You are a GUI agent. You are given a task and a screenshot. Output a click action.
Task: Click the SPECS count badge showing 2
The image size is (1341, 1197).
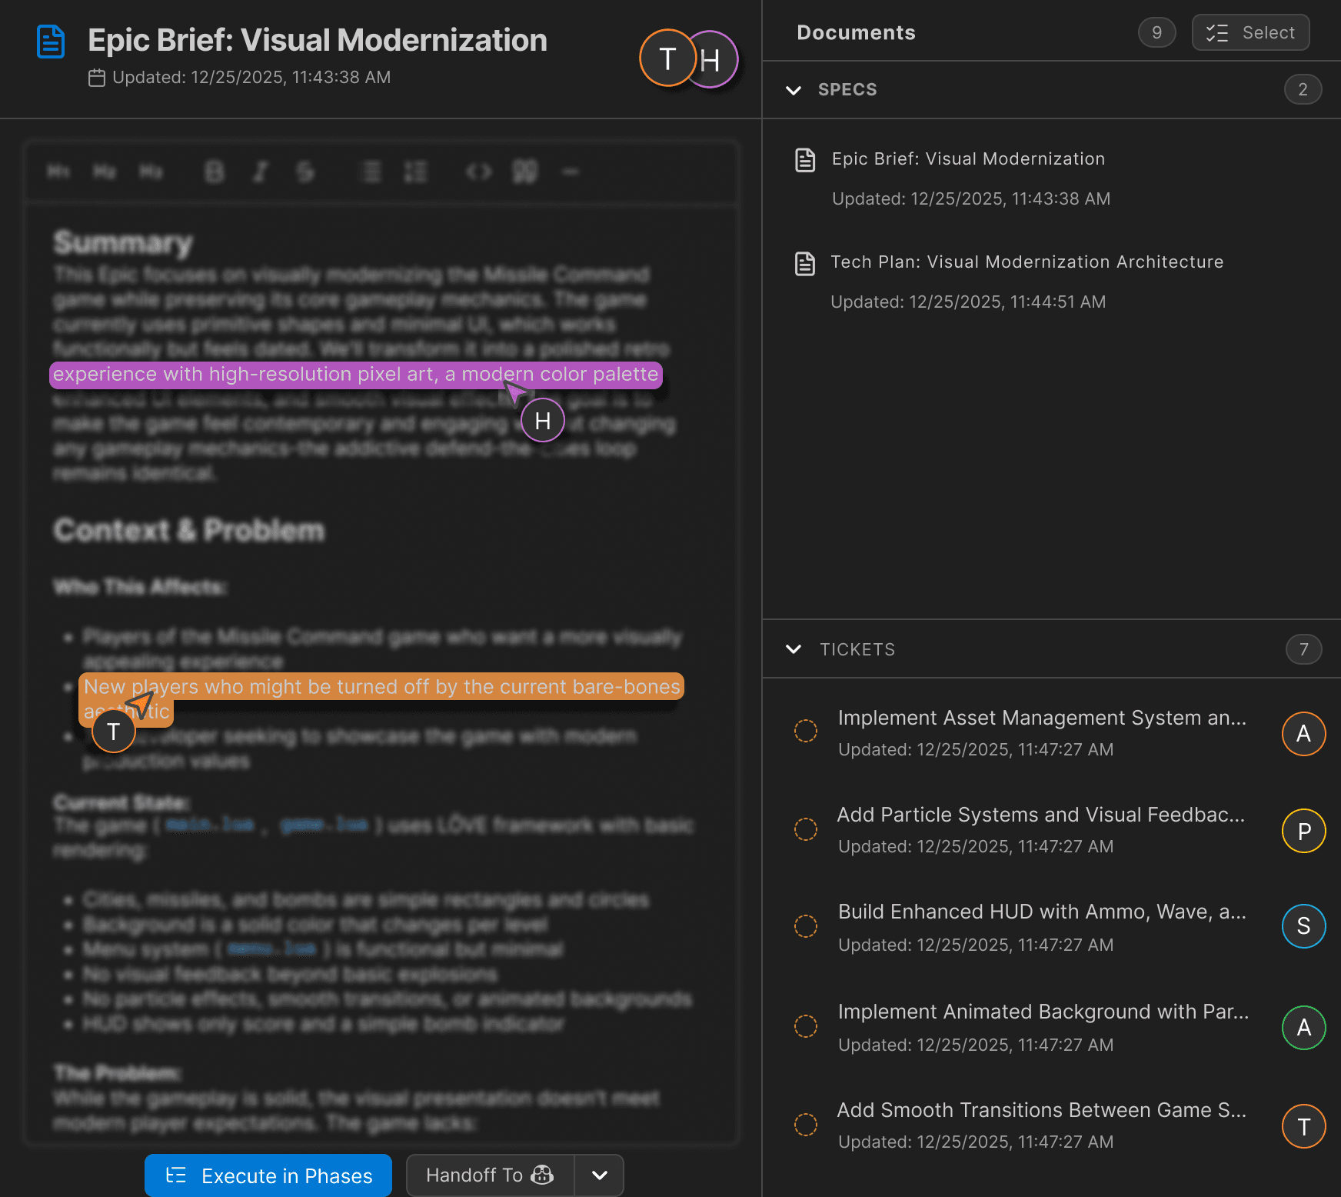point(1303,89)
